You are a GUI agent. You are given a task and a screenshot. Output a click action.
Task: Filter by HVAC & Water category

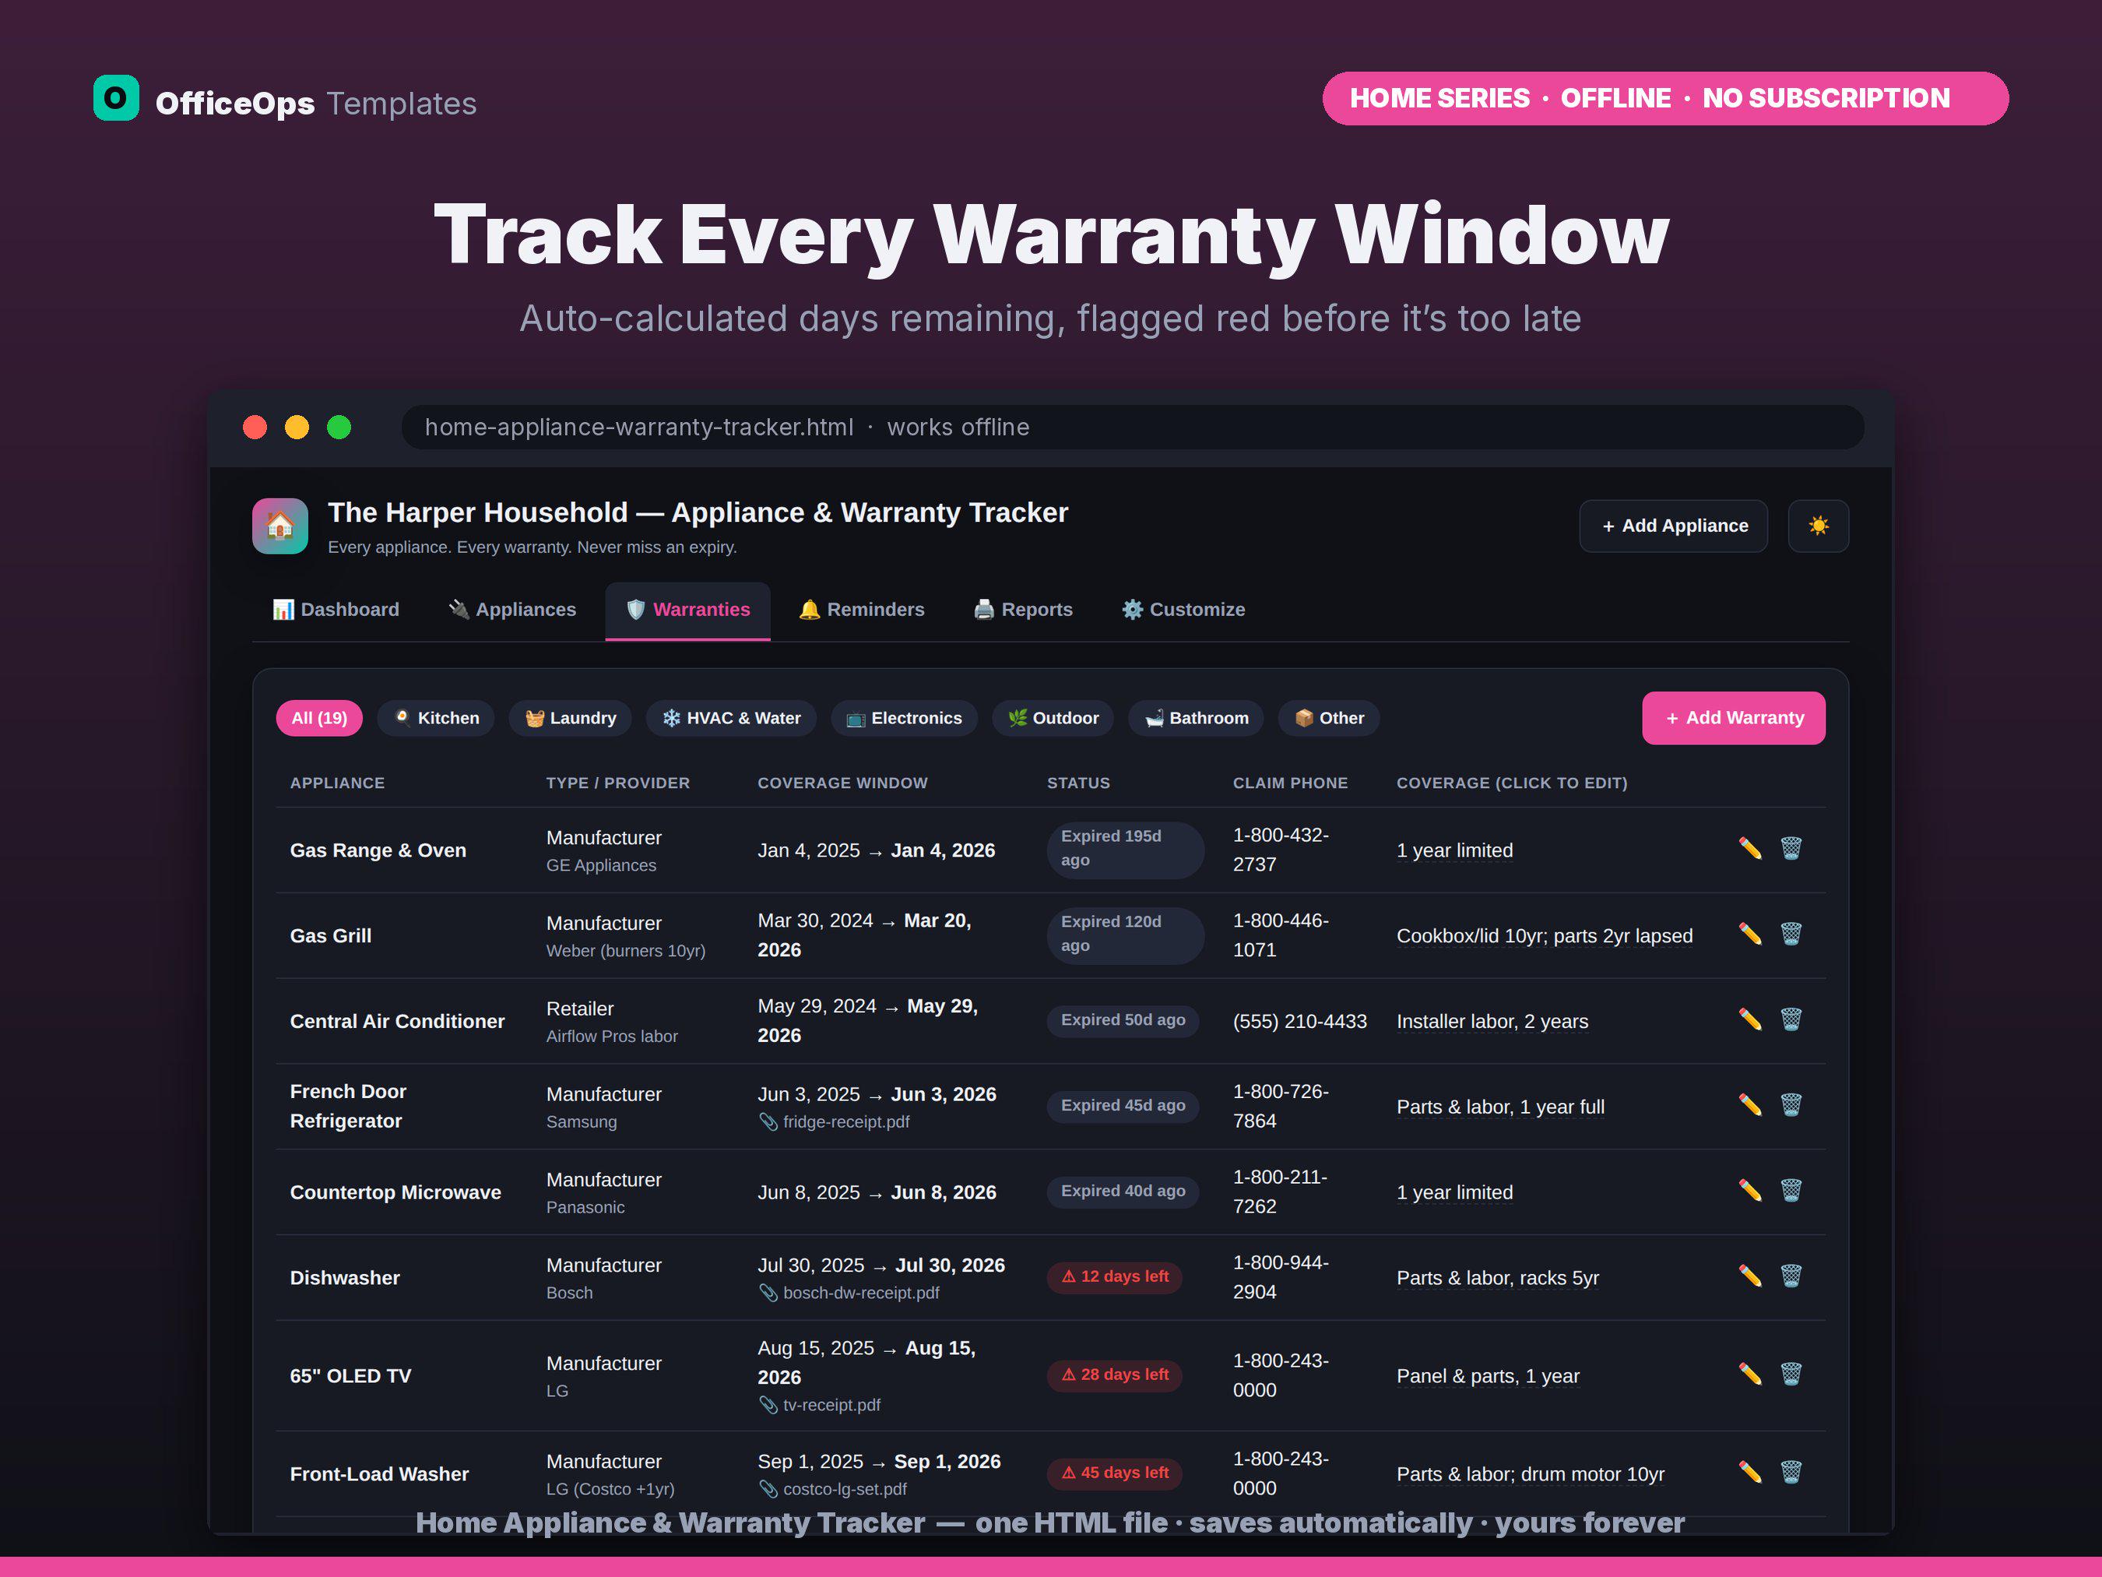point(731,718)
